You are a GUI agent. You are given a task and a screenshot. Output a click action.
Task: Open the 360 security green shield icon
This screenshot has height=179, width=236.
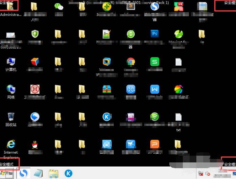pyautogui.click(x=35, y=34)
